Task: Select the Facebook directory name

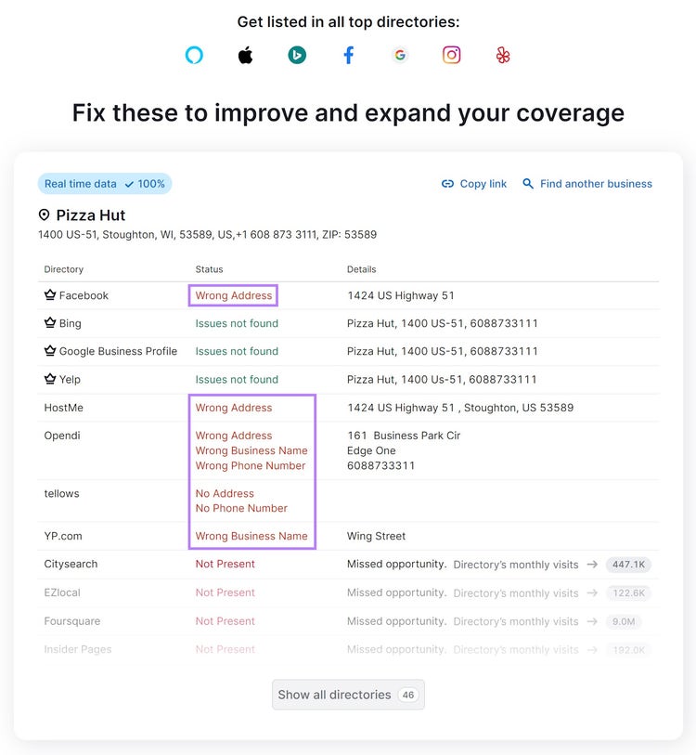Action: pos(84,295)
